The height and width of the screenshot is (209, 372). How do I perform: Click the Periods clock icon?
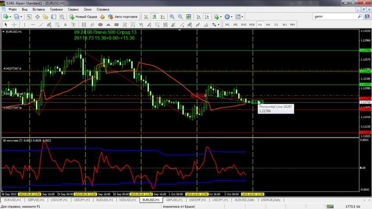[227, 17]
